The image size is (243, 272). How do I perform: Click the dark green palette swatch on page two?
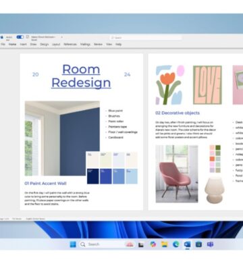218,148
